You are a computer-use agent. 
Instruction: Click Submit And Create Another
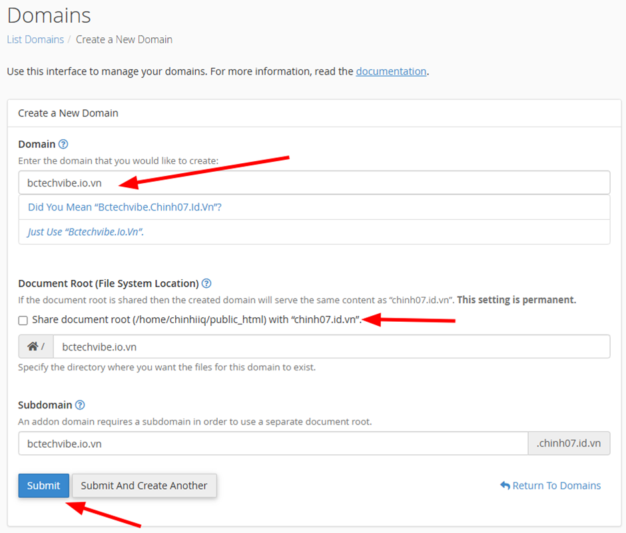tap(144, 486)
